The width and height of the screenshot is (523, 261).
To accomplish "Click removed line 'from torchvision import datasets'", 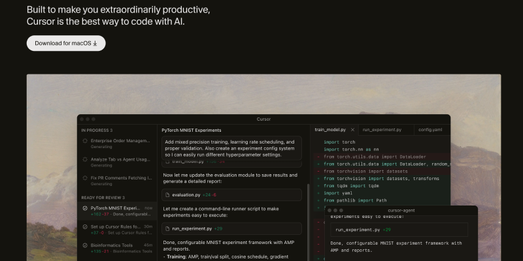I will pyautogui.click(x=382, y=172).
